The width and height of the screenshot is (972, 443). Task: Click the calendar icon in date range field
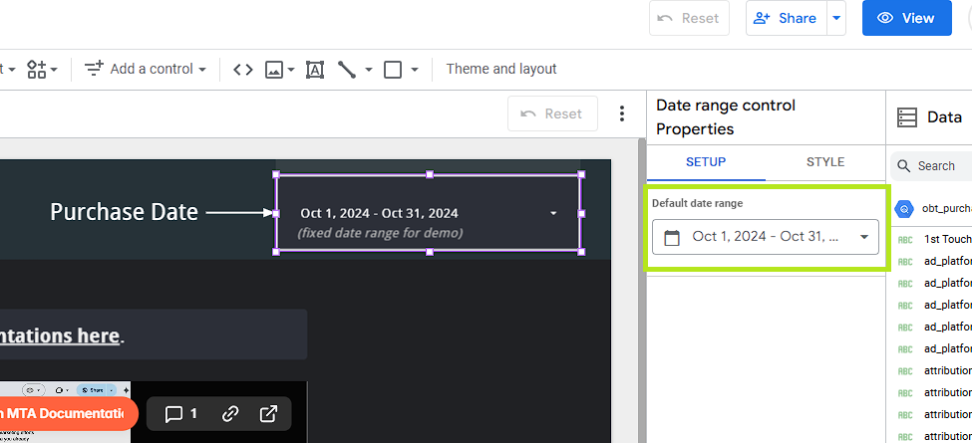click(x=672, y=237)
